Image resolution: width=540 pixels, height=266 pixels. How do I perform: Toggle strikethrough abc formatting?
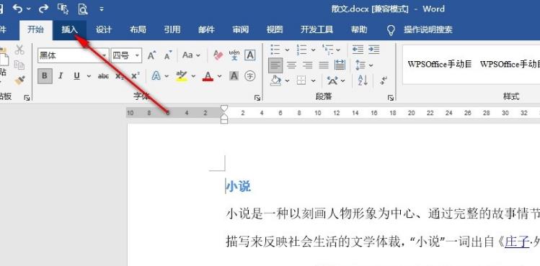tap(103, 76)
